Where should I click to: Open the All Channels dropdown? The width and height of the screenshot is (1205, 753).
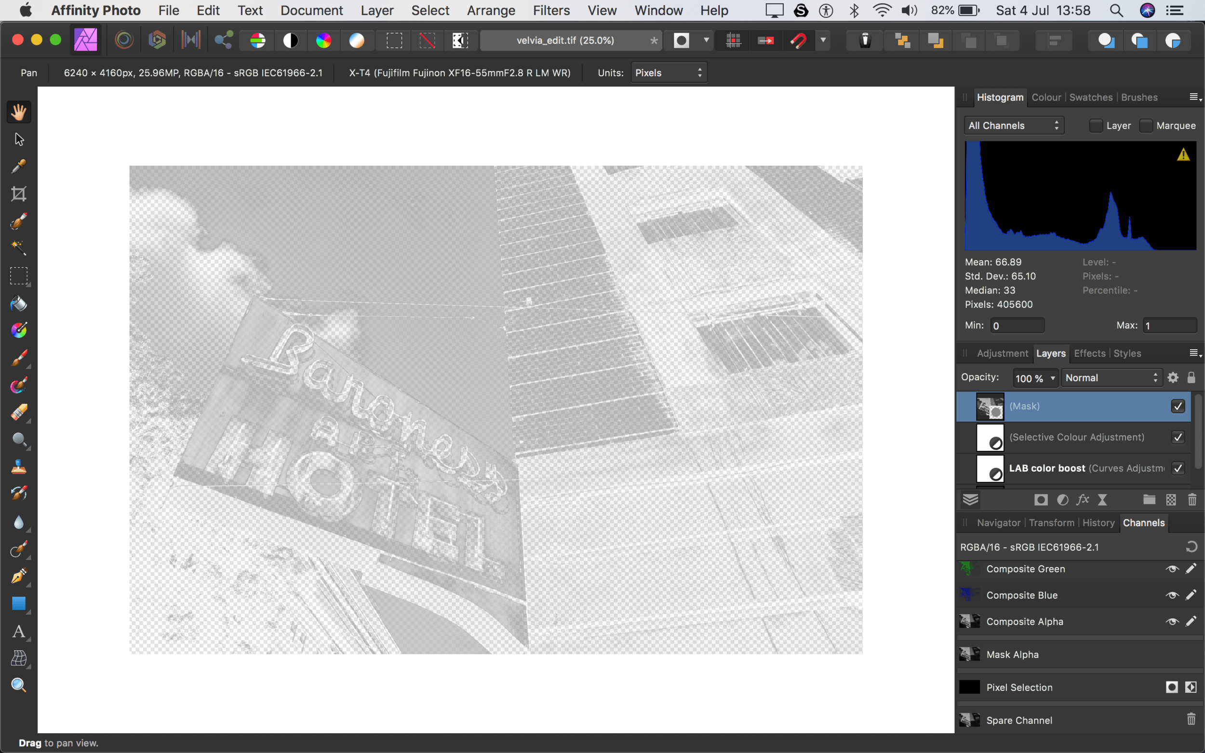[x=1013, y=125]
